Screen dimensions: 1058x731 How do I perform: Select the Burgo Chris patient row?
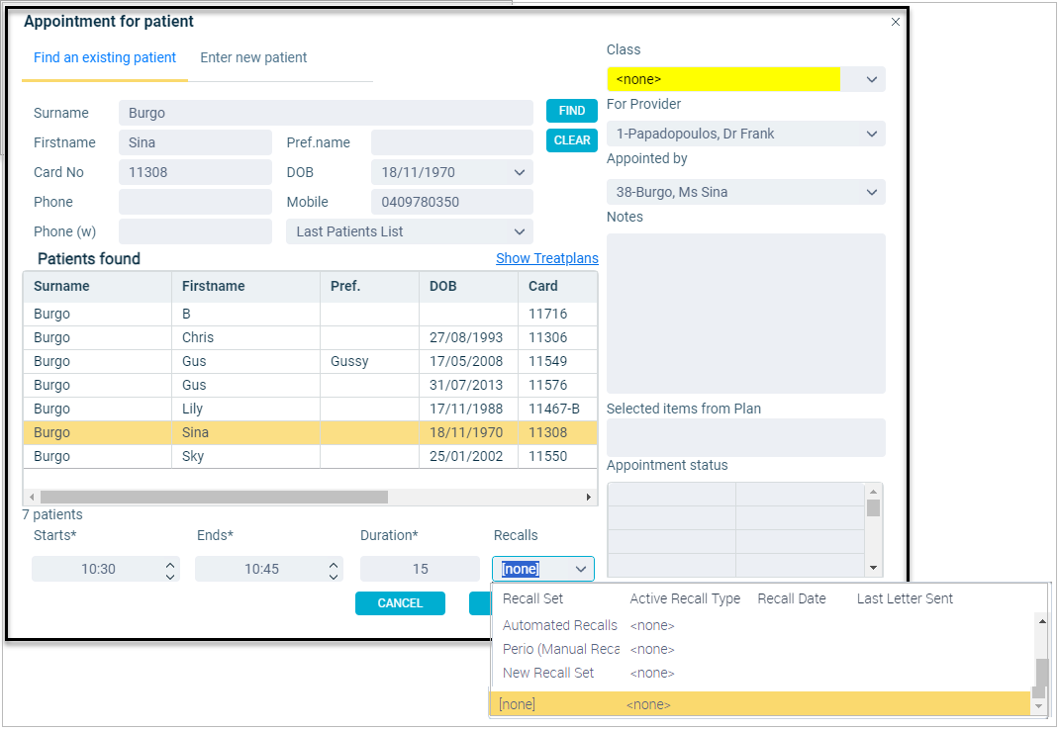[x=311, y=338]
